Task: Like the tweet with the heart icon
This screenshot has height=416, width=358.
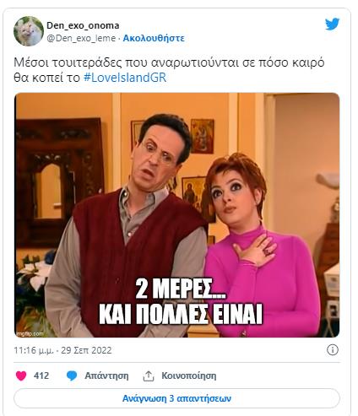Action: coord(21,375)
